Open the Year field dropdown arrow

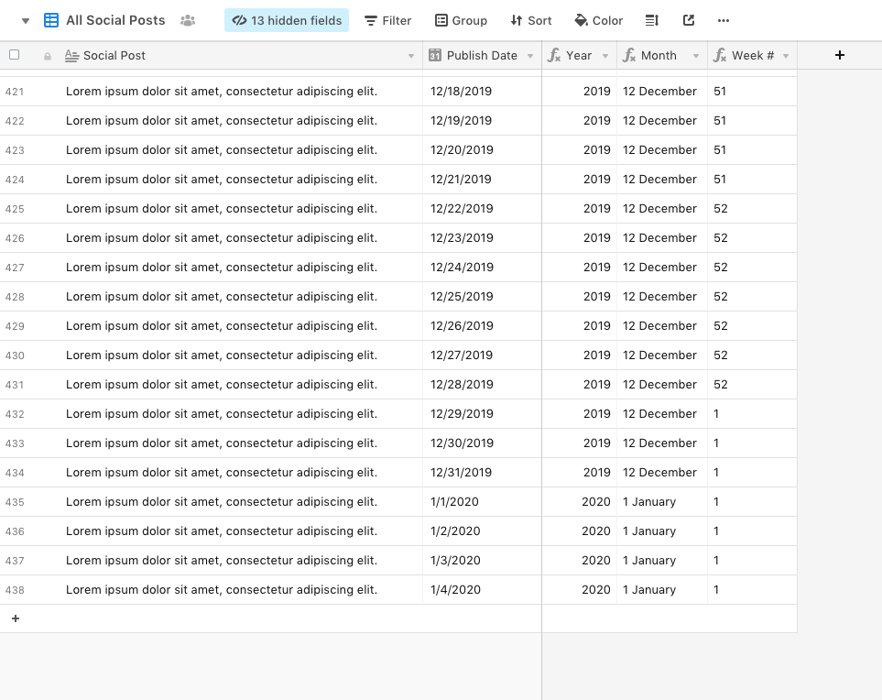click(605, 56)
